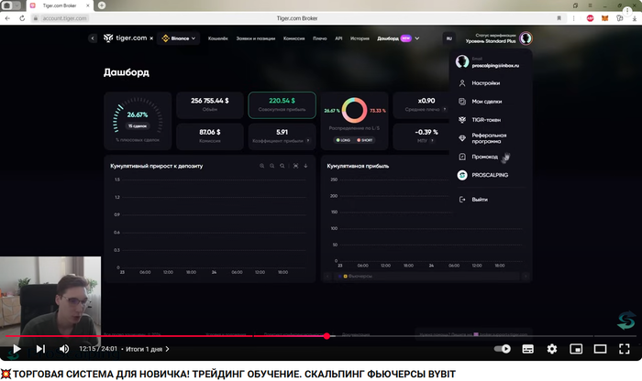Image resolution: width=642 pixels, height=381 pixels.
Task: Toggle subtitles in video player
Action: [x=527, y=349]
